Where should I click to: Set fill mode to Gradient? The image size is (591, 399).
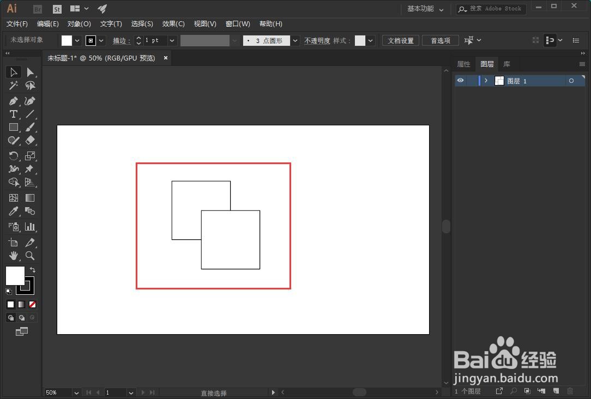(21, 305)
